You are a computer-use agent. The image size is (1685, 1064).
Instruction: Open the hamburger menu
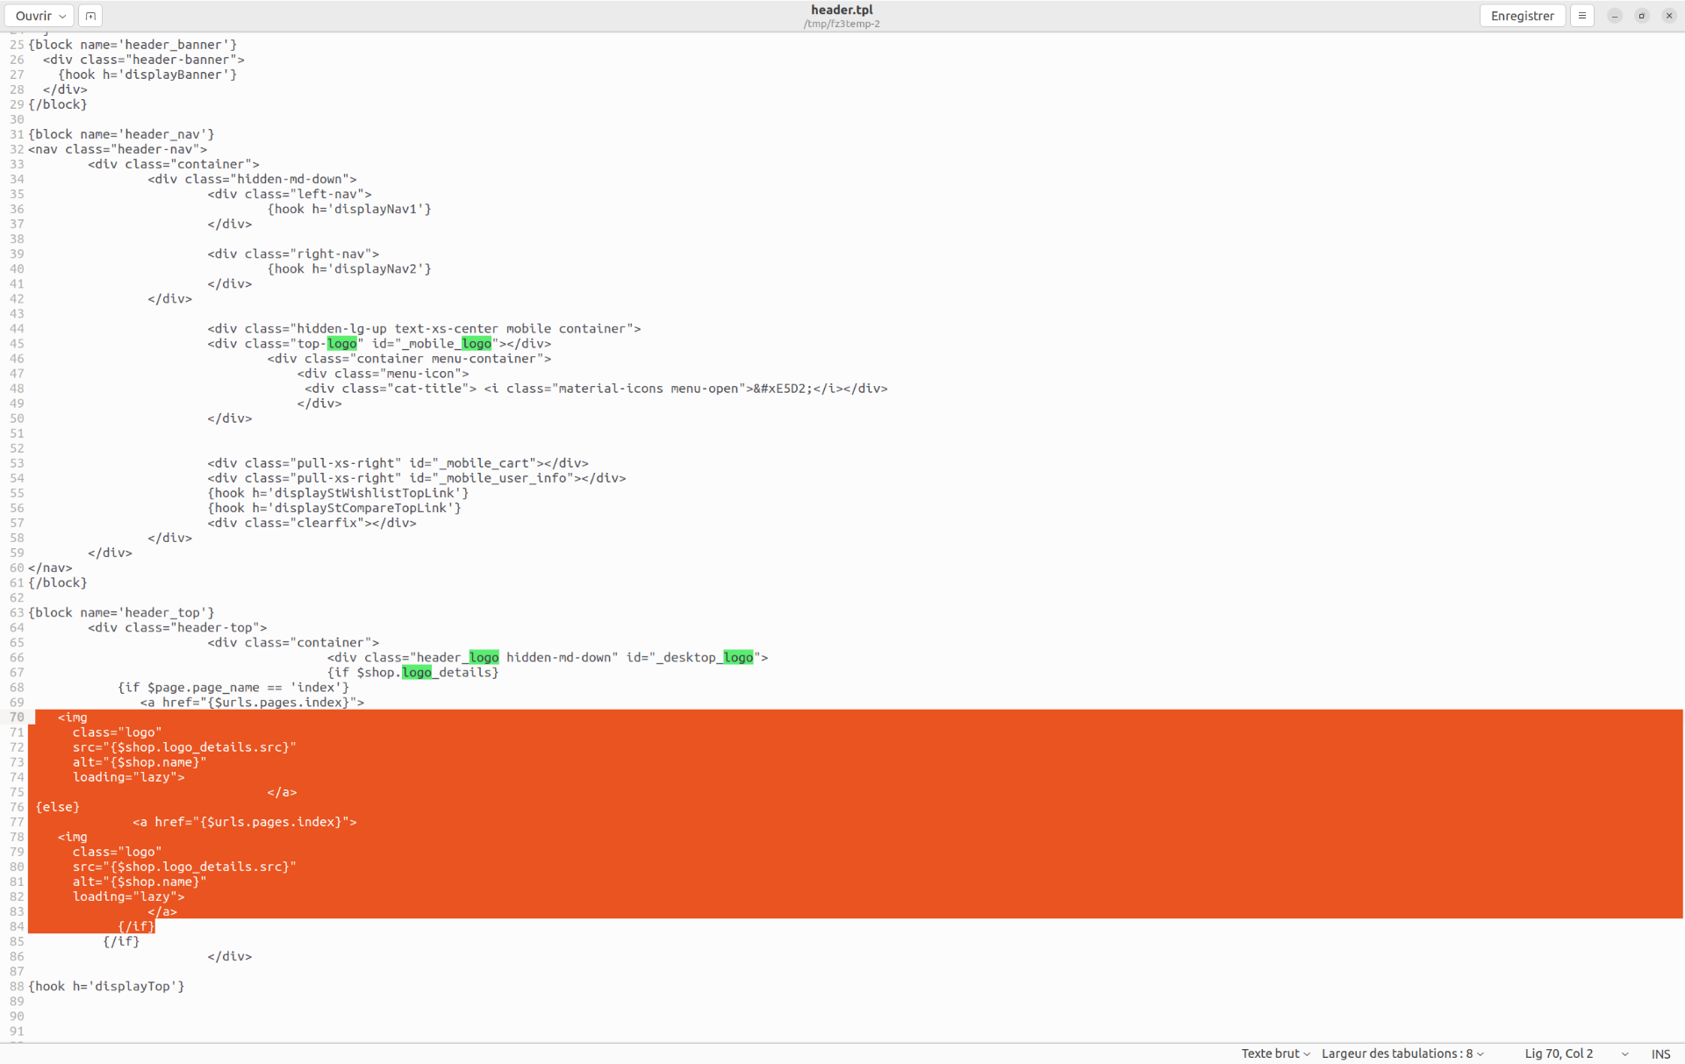point(1581,16)
